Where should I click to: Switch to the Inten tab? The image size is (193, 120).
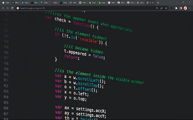[x=54, y=3]
